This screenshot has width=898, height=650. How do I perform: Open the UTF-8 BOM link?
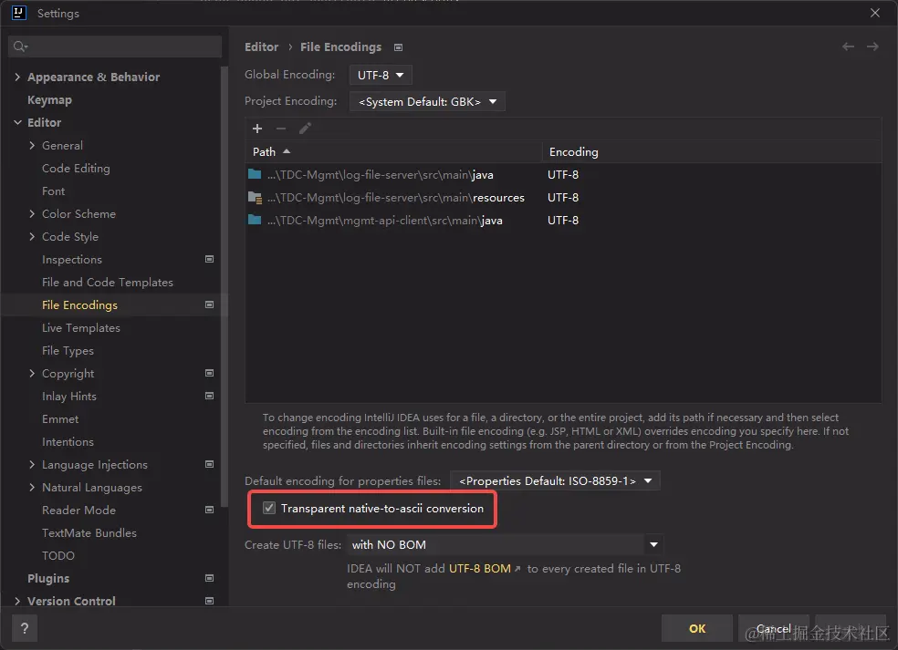coord(479,567)
